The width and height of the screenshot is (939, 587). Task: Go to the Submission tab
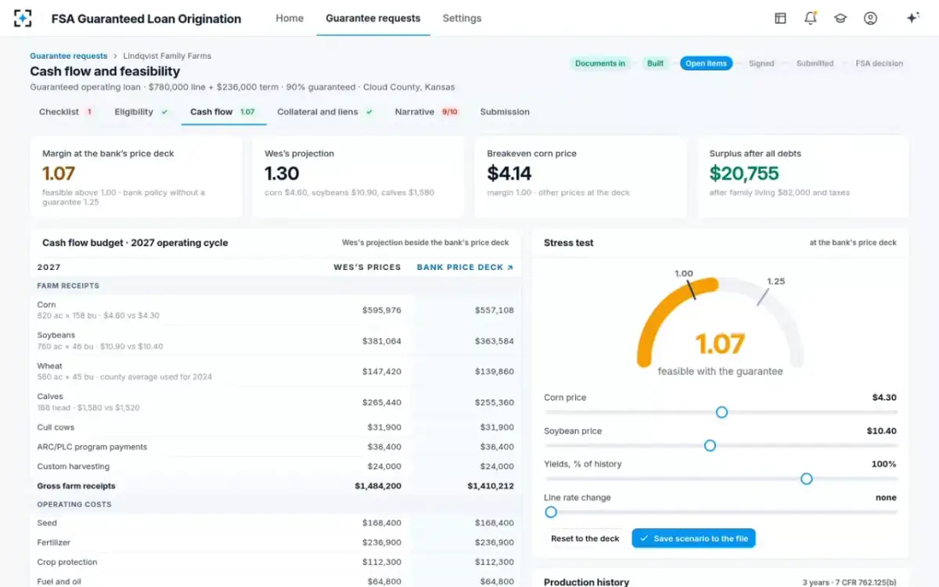coord(505,112)
